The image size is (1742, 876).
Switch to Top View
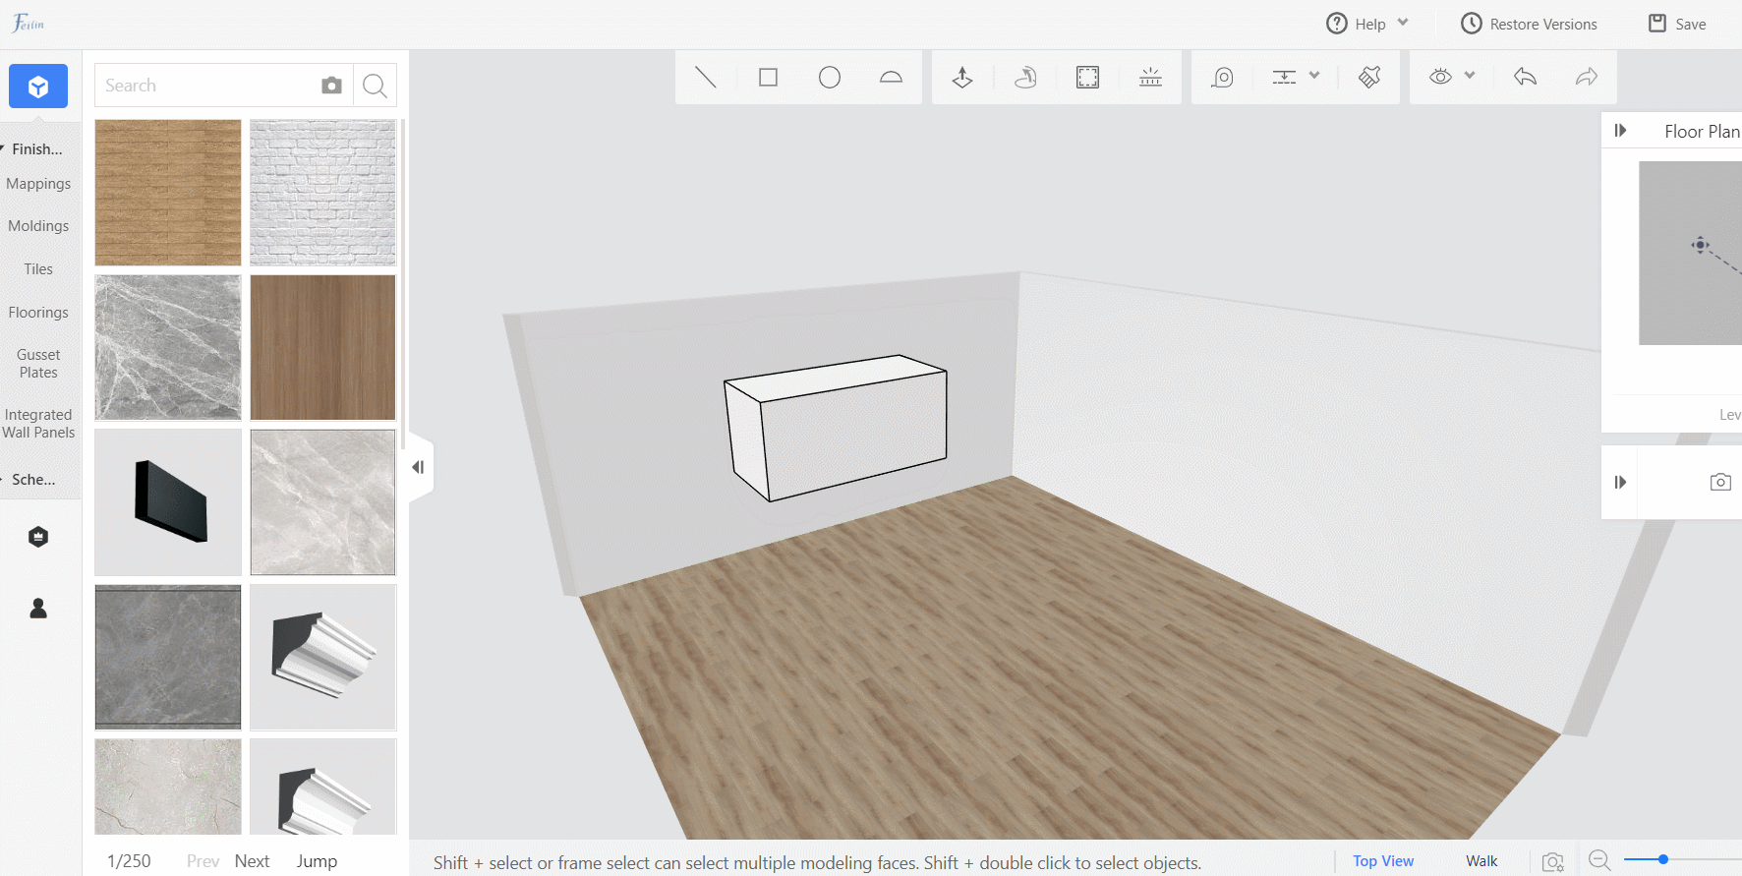coord(1382,861)
